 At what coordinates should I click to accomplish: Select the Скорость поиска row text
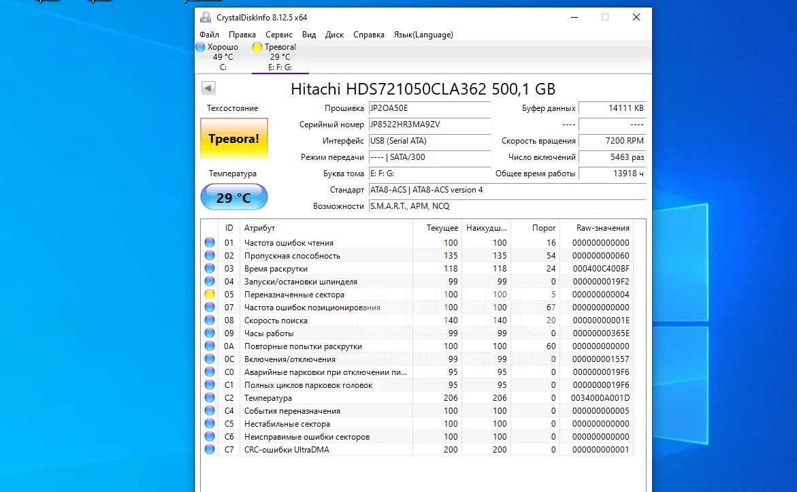pos(276,321)
